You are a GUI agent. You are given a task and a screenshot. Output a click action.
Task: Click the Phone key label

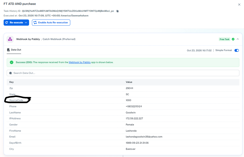pyautogui.click(x=13, y=106)
